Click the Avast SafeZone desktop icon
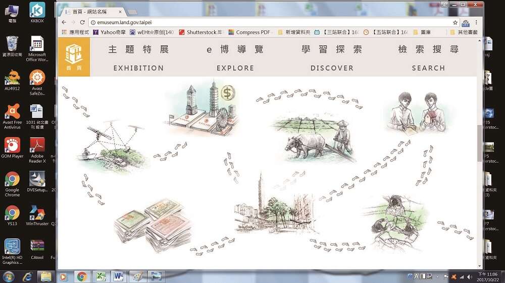Screen dimensions: 505x283 click(x=37, y=83)
